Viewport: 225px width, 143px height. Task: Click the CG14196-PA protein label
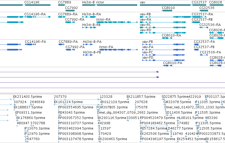[35, 42]
